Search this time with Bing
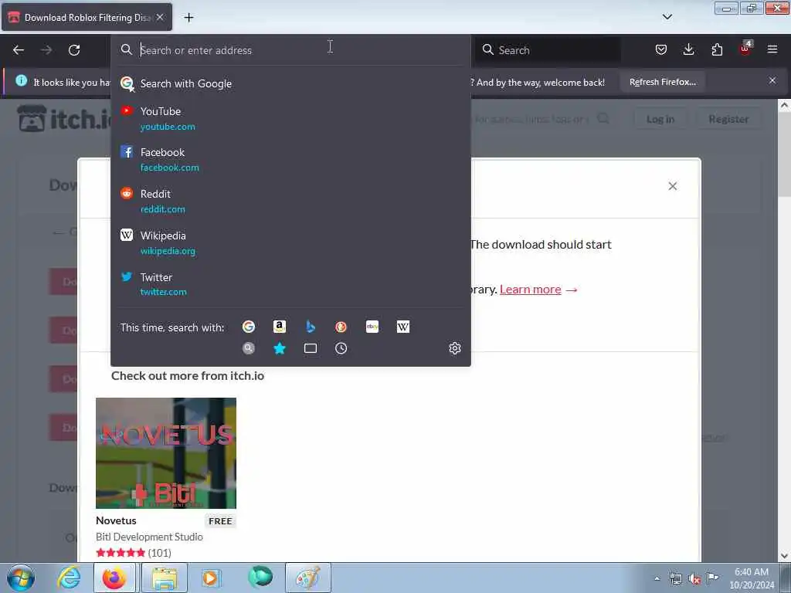The height and width of the screenshot is (593, 791). point(311,327)
